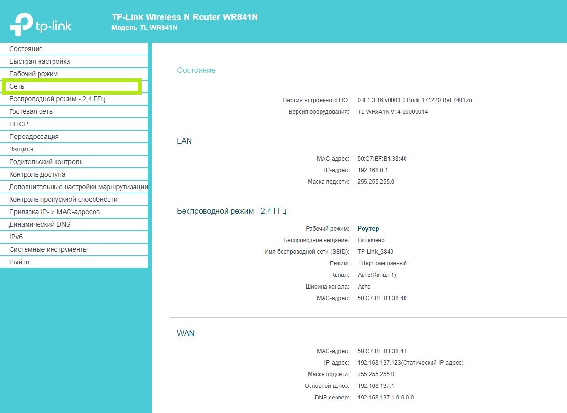This screenshot has width=567, height=413.
Task: Open Привязка IP- и MAC-адресов
Action: [x=54, y=212]
